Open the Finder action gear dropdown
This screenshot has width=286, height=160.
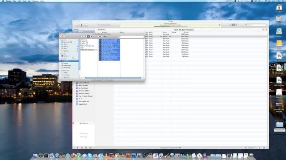[105, 36]
